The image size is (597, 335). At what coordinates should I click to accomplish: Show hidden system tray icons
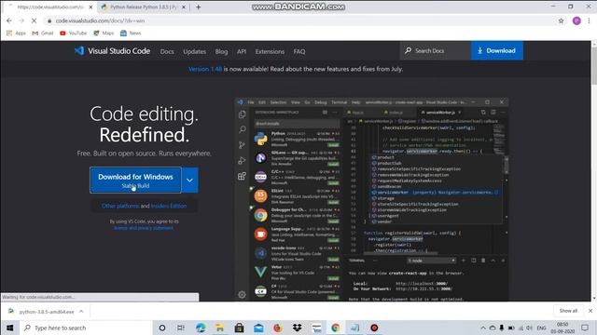coord(483,328)
